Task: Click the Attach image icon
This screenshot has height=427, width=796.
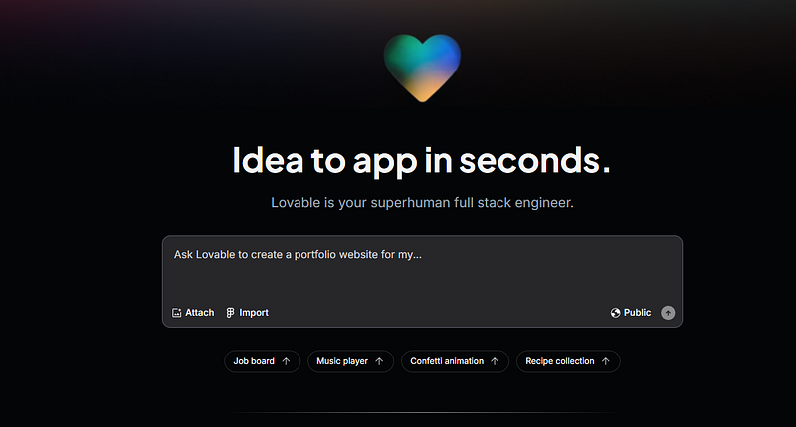Action: [177, 313]
